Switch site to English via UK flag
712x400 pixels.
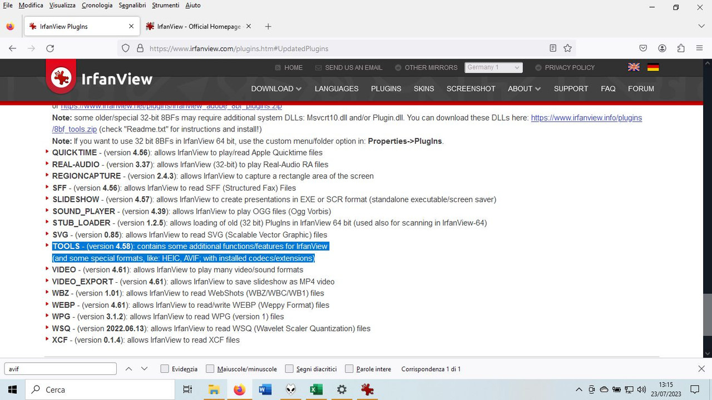point(634,67)
